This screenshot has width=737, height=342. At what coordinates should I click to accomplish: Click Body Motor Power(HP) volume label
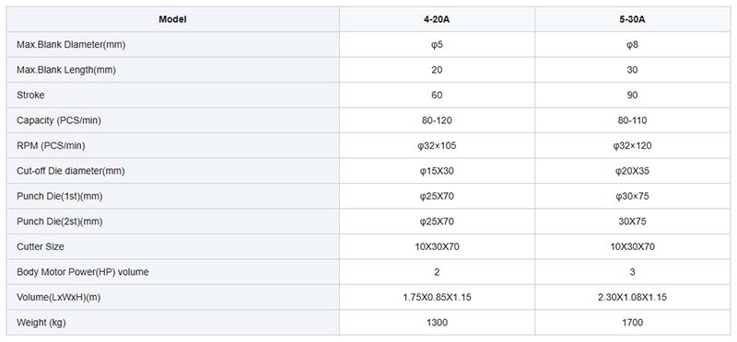point(83,271)
